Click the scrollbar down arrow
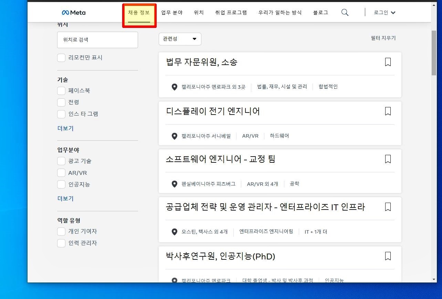This screenshot has width=442, height=299. [434, 279]
